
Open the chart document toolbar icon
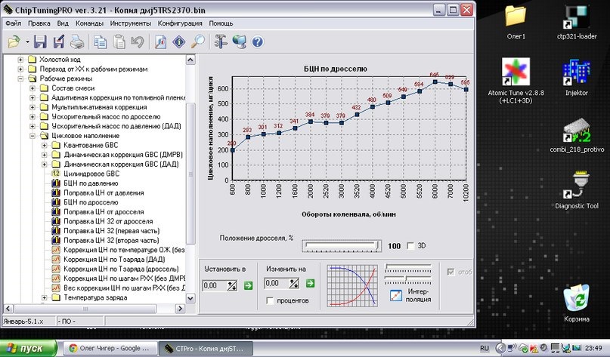coord(160,42)
